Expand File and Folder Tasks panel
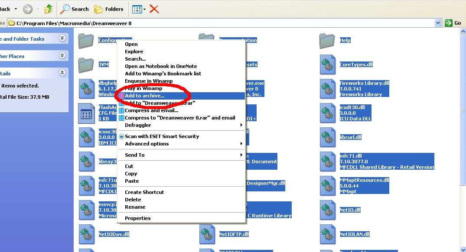This screenshot has width=466, height=252. pos(62,38)
